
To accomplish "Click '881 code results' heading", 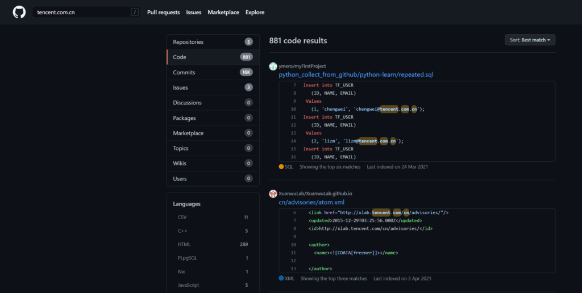I will tap(298, 41).
